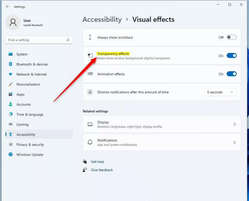Click the Windows Update sync icon
Screen dimensions: 249x201
click(x=11, y=154)
